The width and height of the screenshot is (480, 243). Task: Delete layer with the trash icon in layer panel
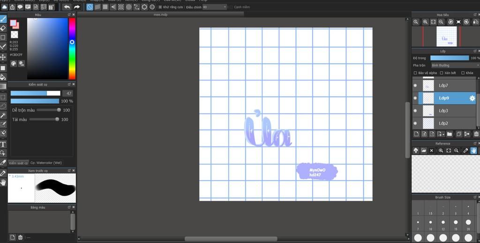coord(476,134)
